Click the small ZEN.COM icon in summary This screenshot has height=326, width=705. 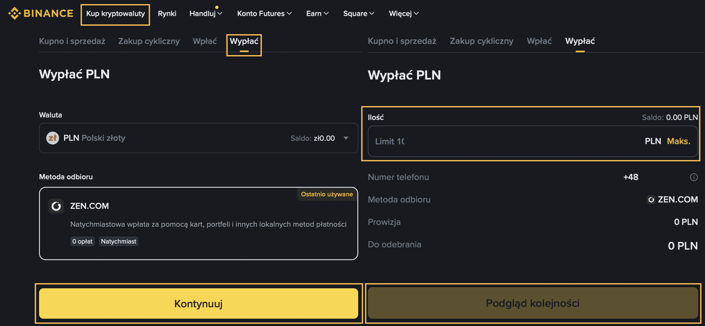(x=651, y=200)
